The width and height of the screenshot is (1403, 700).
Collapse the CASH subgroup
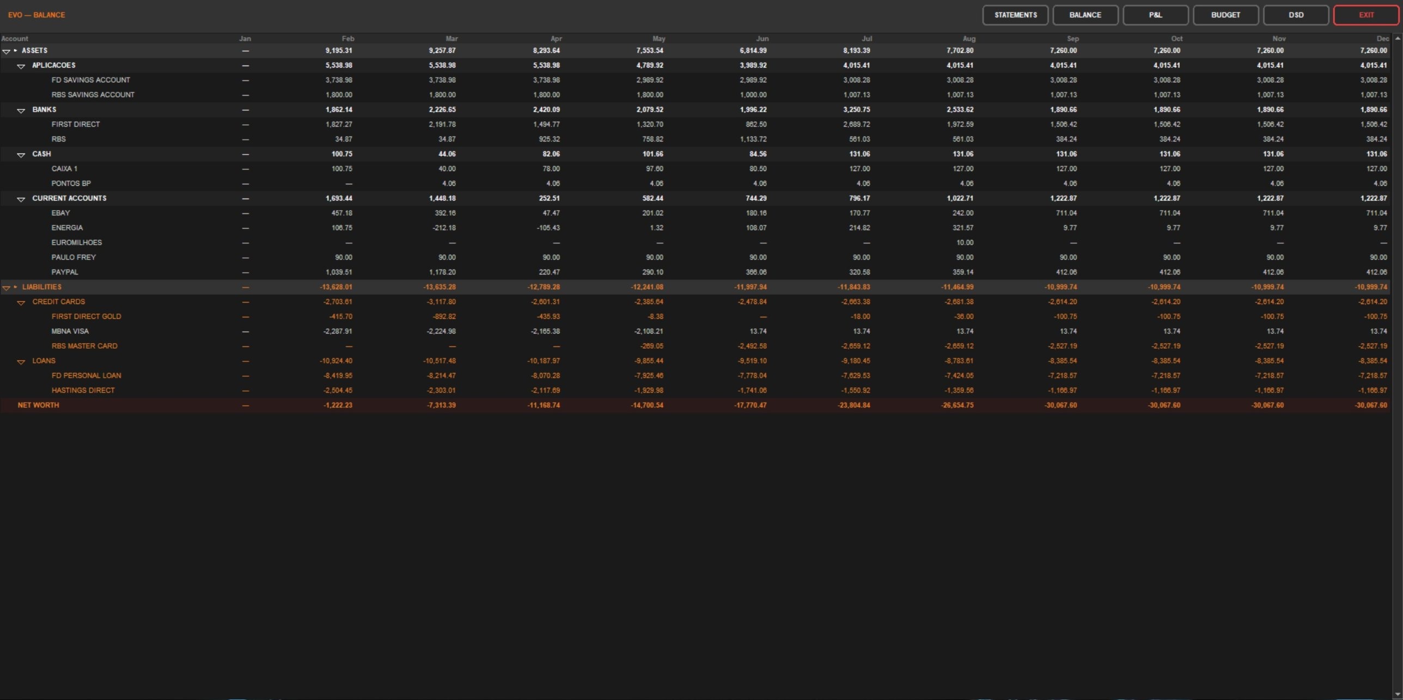(21, 155)
